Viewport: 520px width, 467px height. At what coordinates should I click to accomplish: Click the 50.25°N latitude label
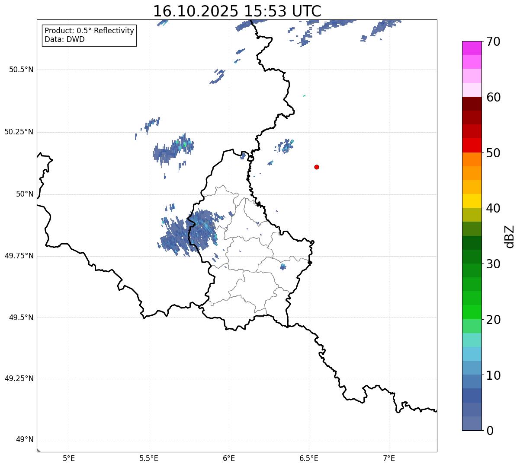19,132
